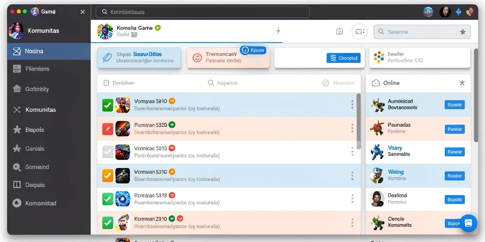Image resolution: width=485 pixels, height=242 pixels.
Task: Click the orange badge next to Vornyraa S810
Action: (172, 101)
